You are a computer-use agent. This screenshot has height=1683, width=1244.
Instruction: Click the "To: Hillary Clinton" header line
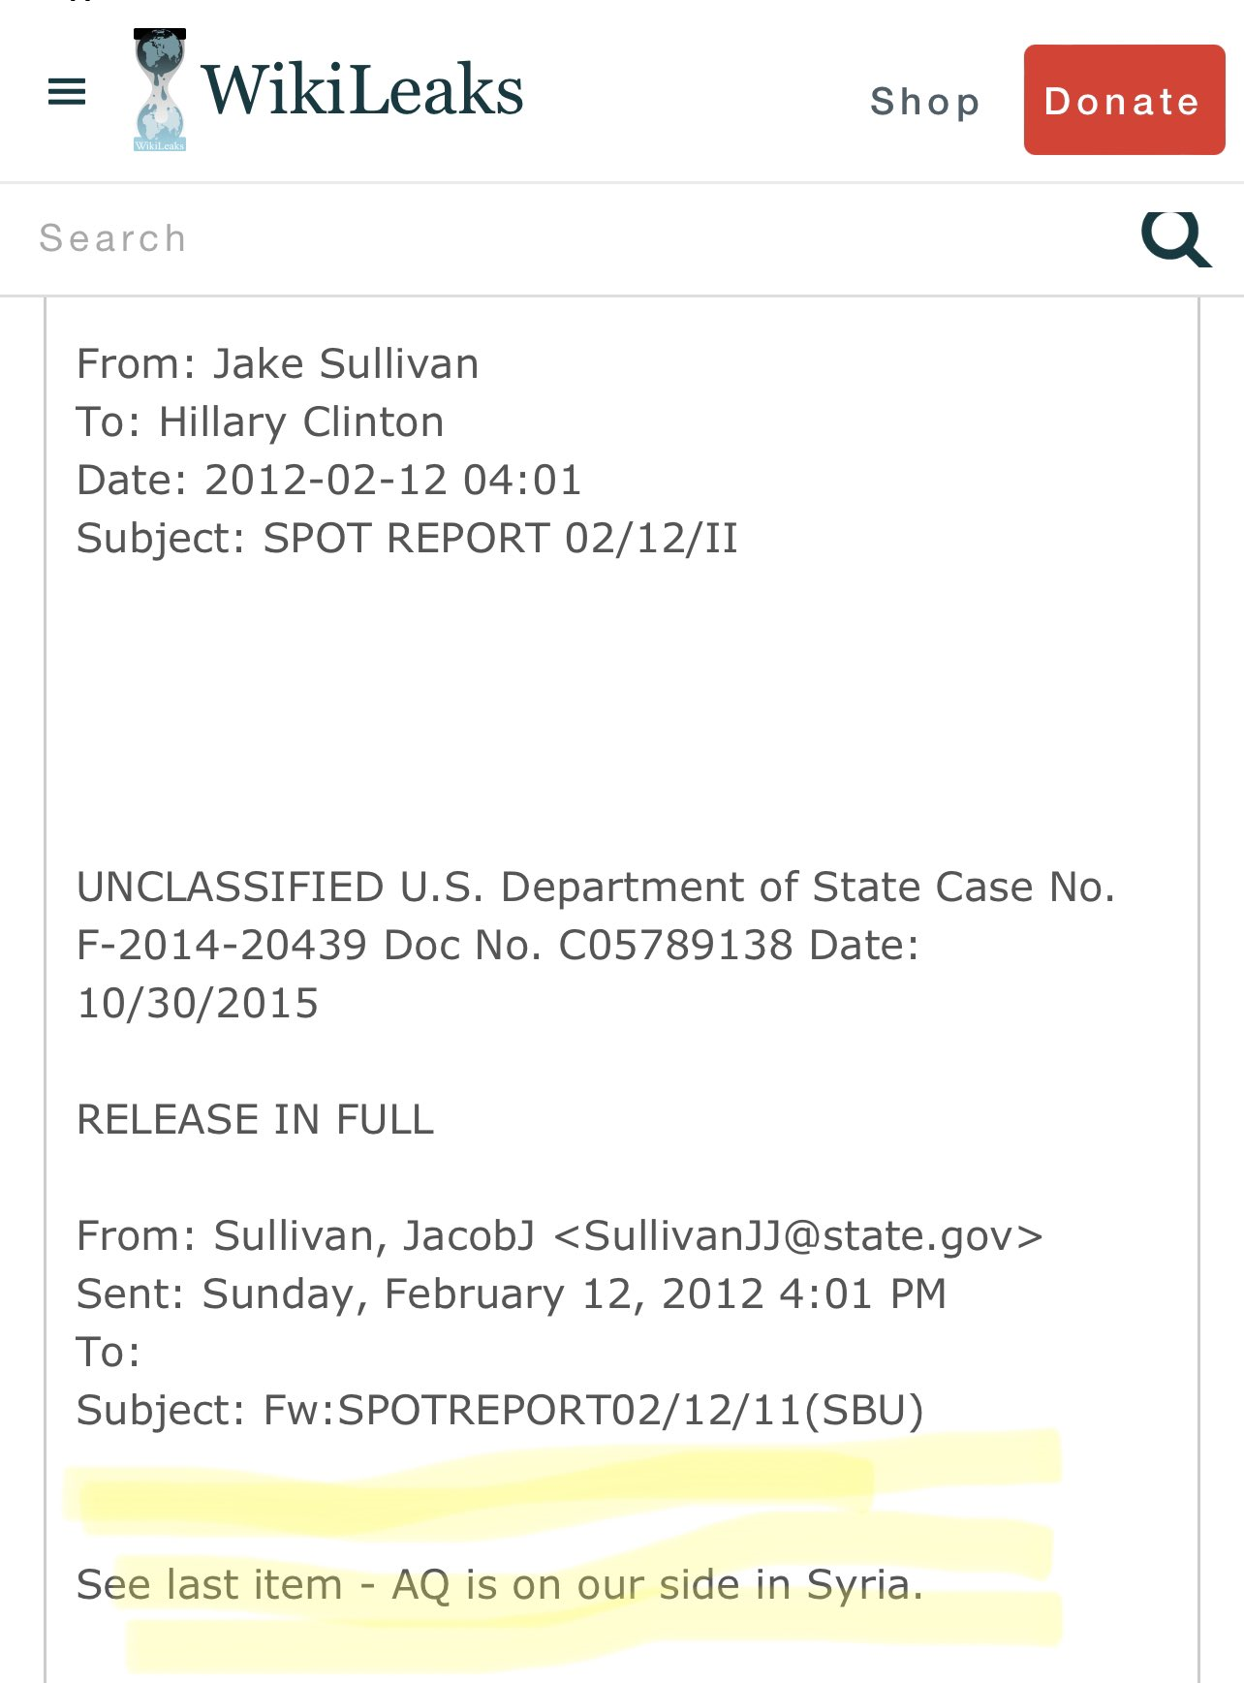(x=260, y=422)
